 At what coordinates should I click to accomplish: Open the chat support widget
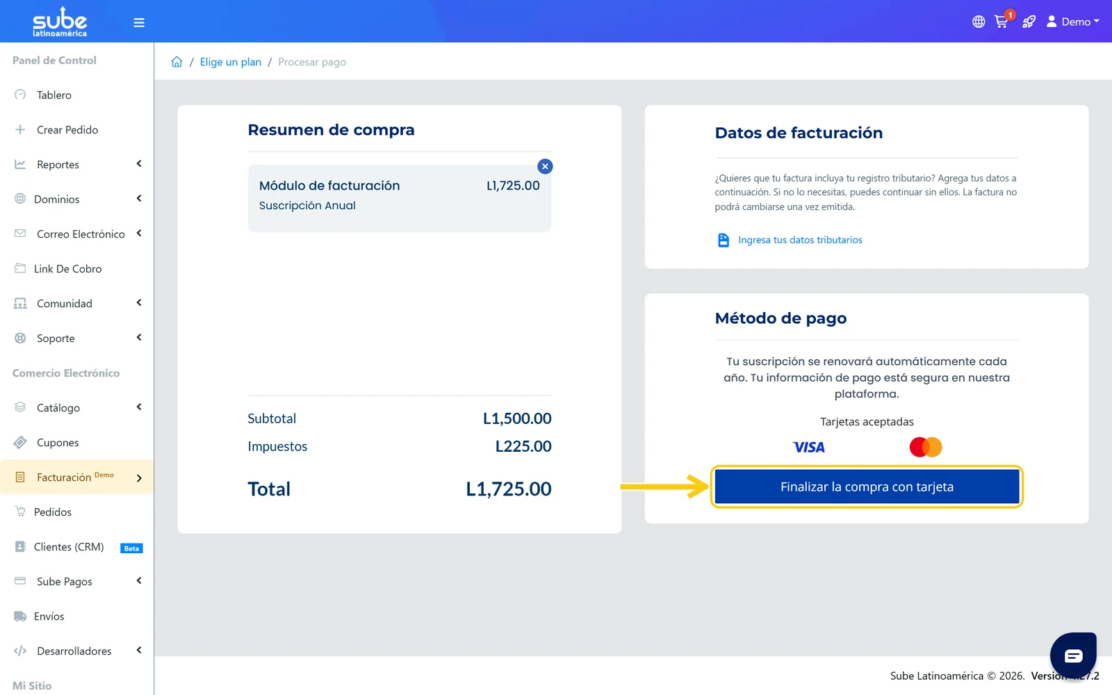click(x=1073, y=655)
